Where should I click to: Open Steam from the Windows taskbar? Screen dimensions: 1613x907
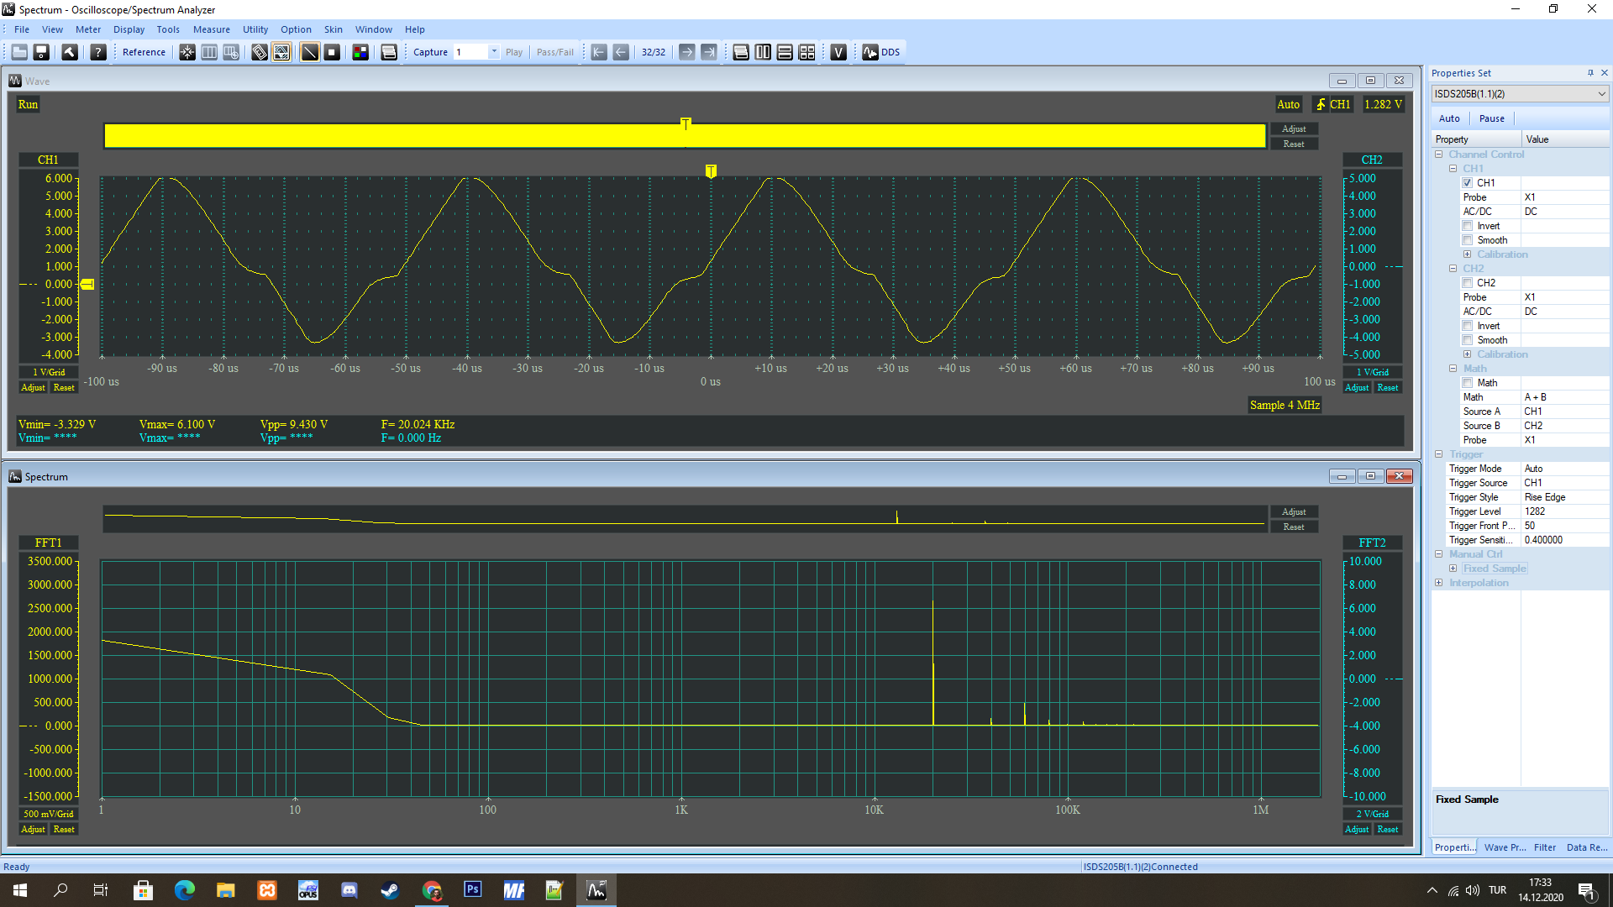click(x=391, y=890)
